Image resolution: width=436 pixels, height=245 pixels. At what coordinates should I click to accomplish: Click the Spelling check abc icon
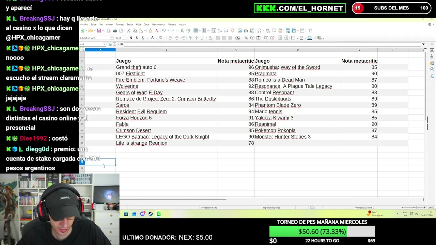pyautogui.click(x=188, y=31)
